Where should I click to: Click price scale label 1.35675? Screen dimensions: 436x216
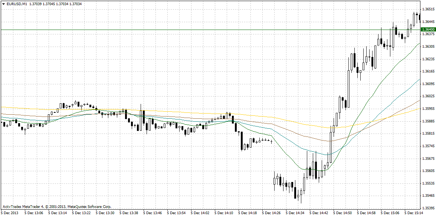[428, 159]
